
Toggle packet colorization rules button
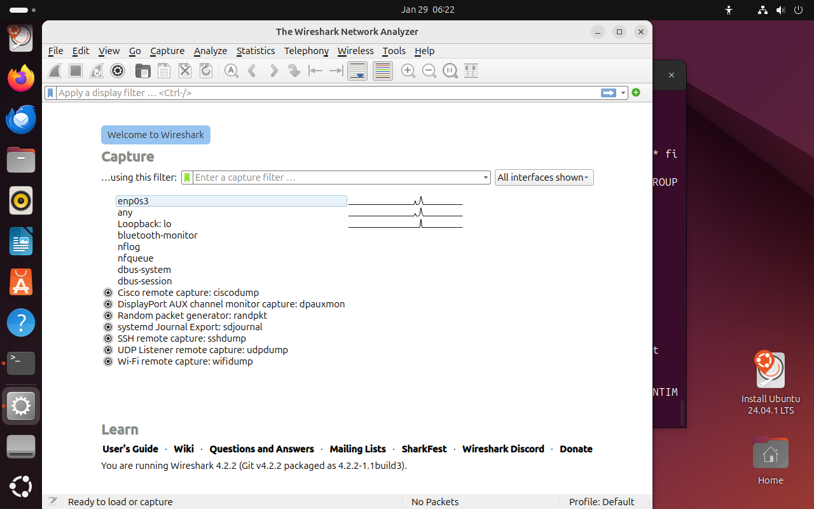click(x=382, y=71)
